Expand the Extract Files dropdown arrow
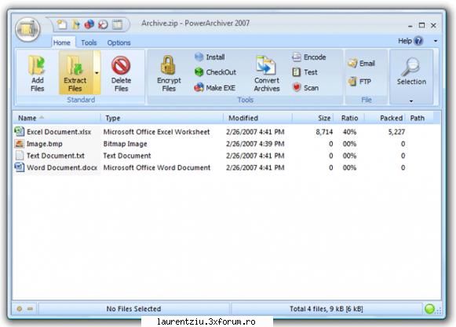The height and width of the screenshot is (327, 456). (x=97, y=72)
